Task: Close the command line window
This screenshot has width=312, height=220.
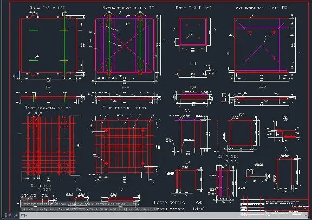Action: click(10, 215)
